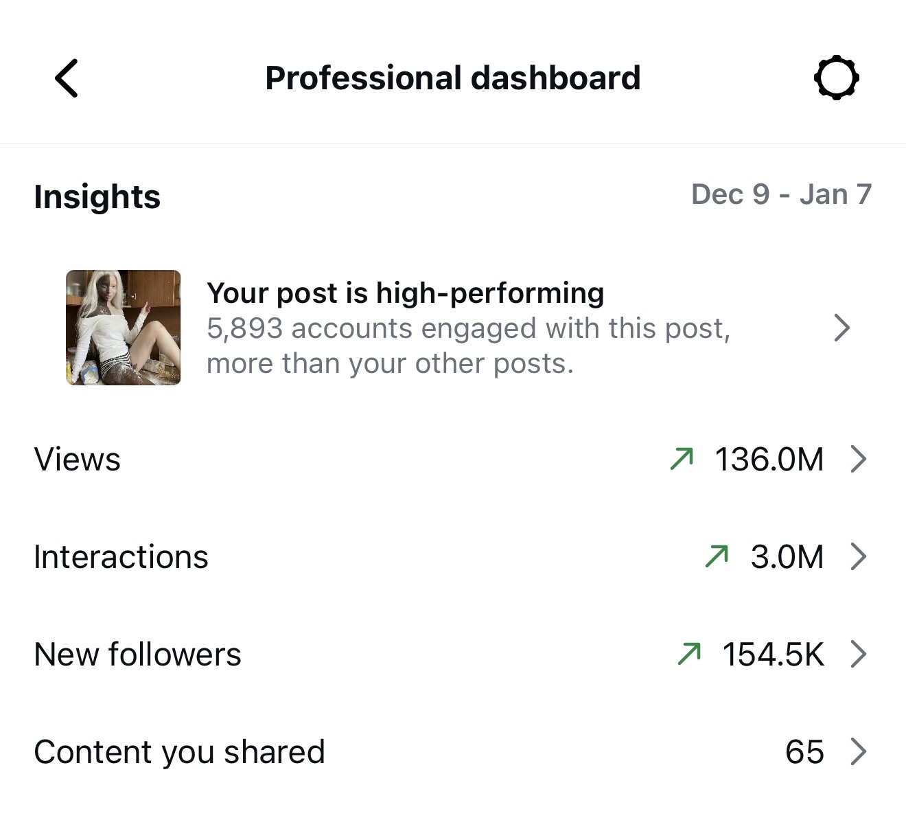The width and height of the screenshot is (906, 829).
Task: Open the Content you shared row label
Action: pyautogui.click(x=179, y=751)
